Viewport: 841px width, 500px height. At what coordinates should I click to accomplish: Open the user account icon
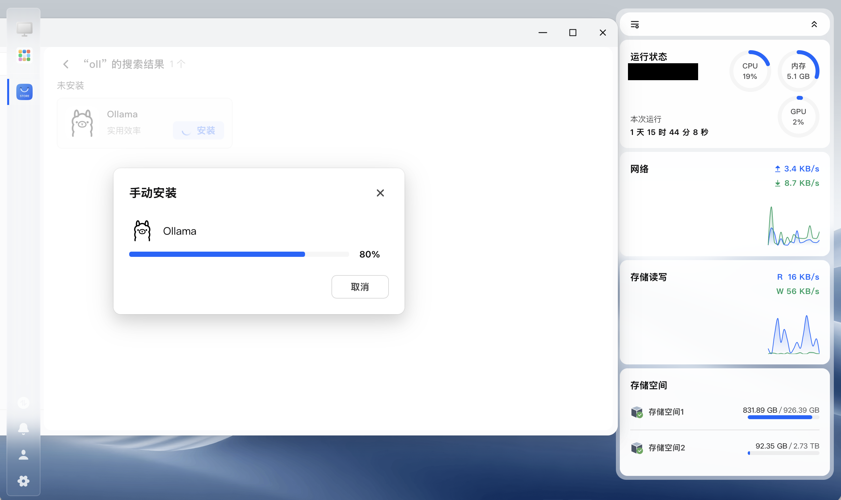coord(23,455)
